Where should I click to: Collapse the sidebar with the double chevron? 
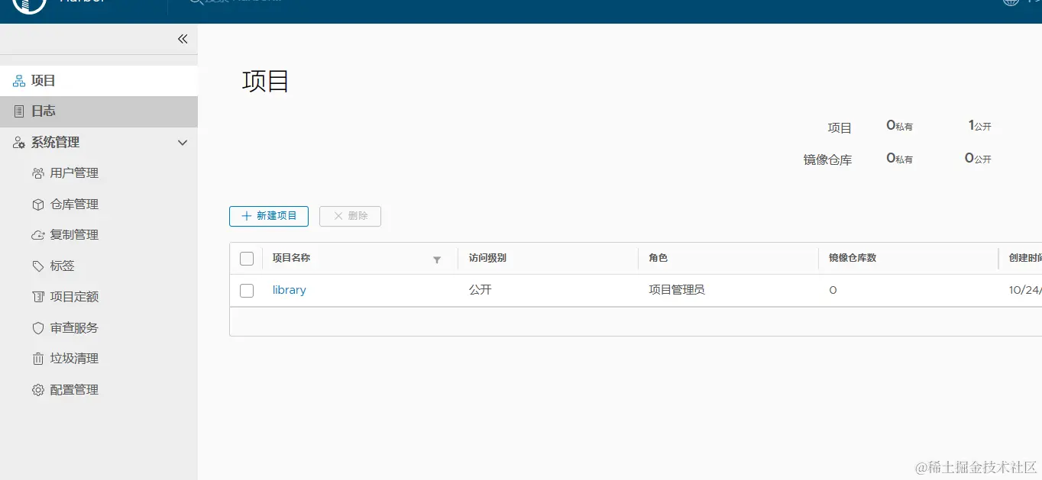pos(183,39)
